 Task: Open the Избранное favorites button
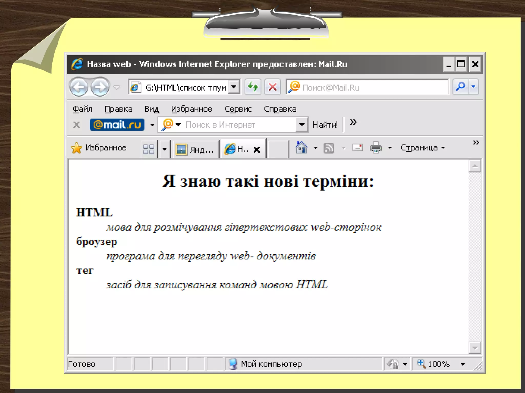pos(99,148)
